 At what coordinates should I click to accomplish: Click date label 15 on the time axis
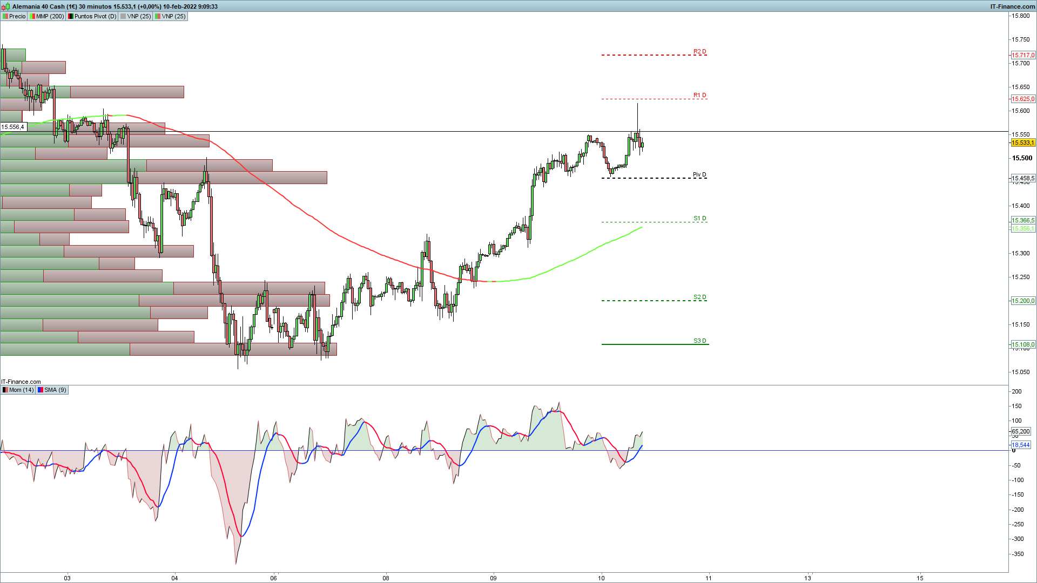coord(920,578)
